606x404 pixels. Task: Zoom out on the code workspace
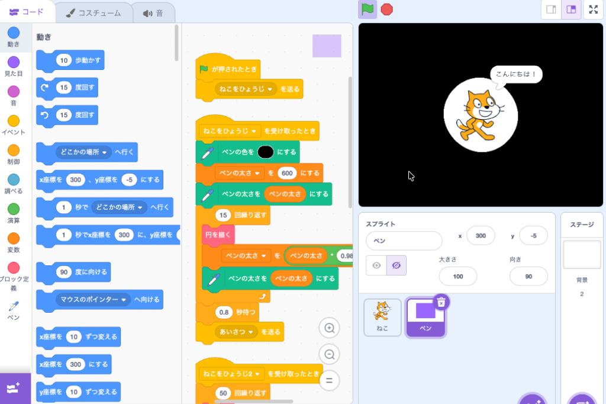(330, 354)
